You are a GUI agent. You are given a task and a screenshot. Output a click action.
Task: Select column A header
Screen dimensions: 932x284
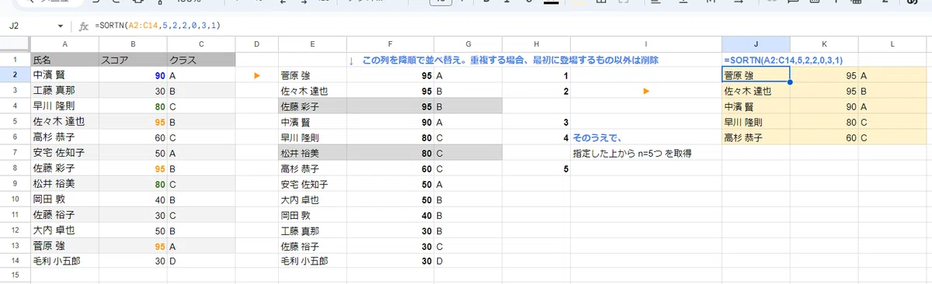pos(64,44)
